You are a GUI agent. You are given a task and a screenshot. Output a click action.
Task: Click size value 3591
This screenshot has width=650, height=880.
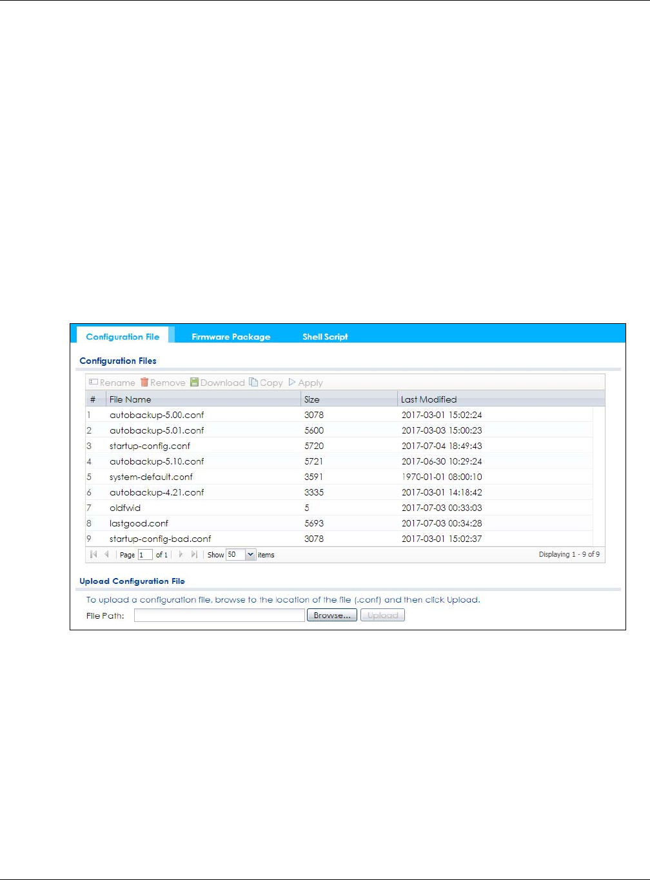[x=314, y=477]
